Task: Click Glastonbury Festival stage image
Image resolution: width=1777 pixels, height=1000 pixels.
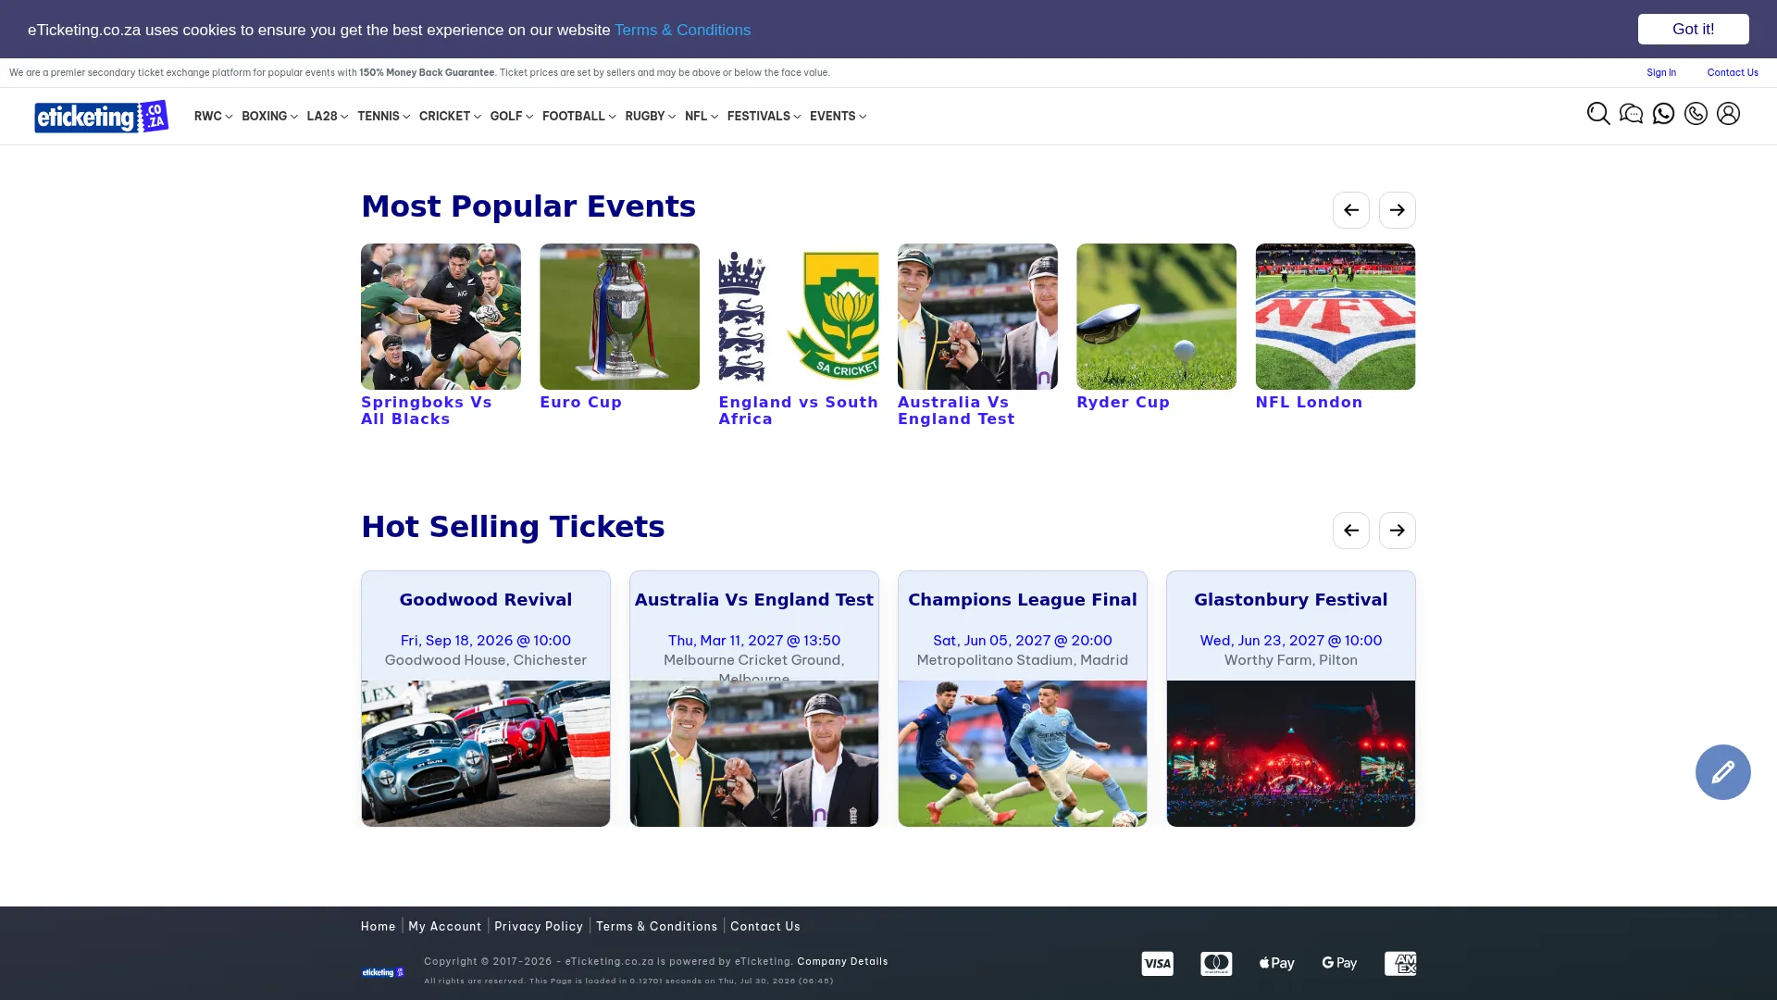Action: [x=1291, y=754]
